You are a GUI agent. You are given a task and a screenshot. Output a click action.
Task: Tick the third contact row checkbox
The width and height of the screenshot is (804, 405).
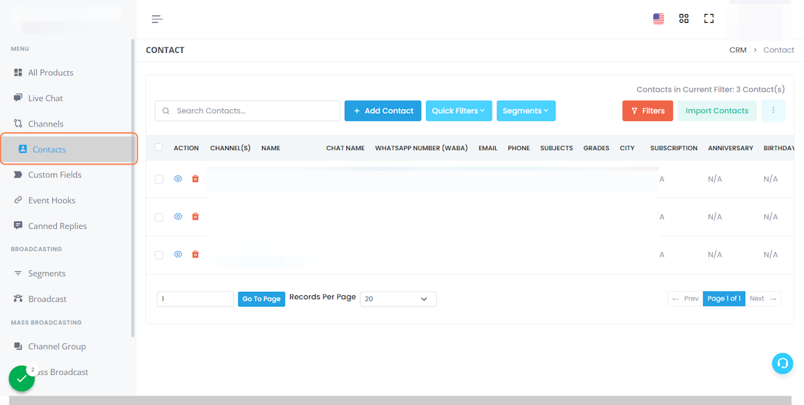(159, 255)
